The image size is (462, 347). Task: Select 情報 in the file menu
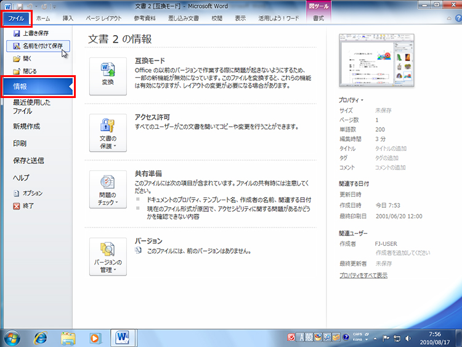click(x=38, y=86)
